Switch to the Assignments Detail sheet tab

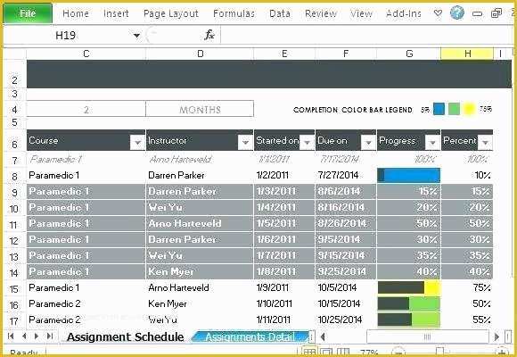click(250, 336)
